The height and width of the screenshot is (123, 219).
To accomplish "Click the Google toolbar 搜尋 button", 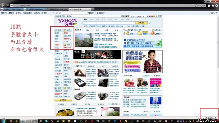I will click(x=91, y=13).
